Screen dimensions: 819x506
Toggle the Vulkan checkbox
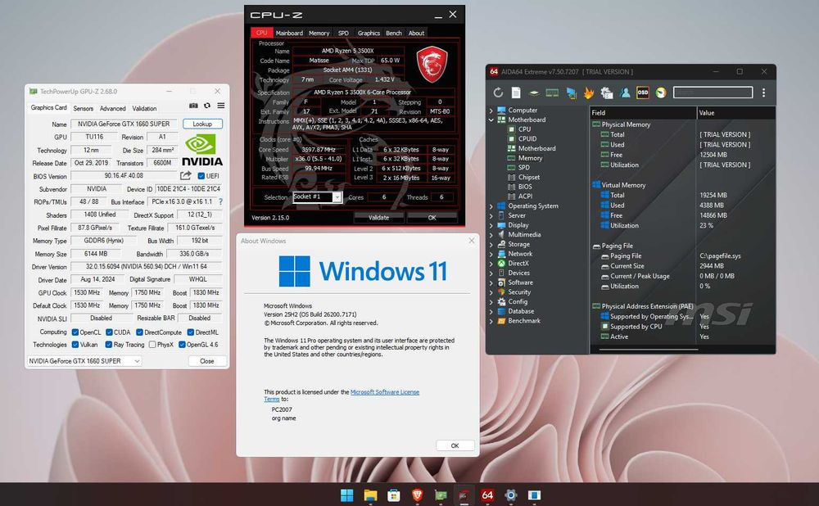(75, 345)
